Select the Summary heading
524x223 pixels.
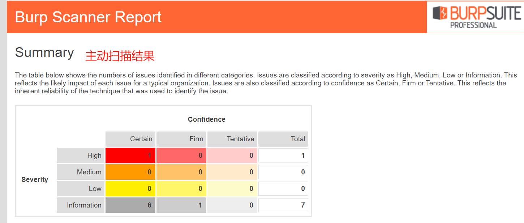pos(44,53)
